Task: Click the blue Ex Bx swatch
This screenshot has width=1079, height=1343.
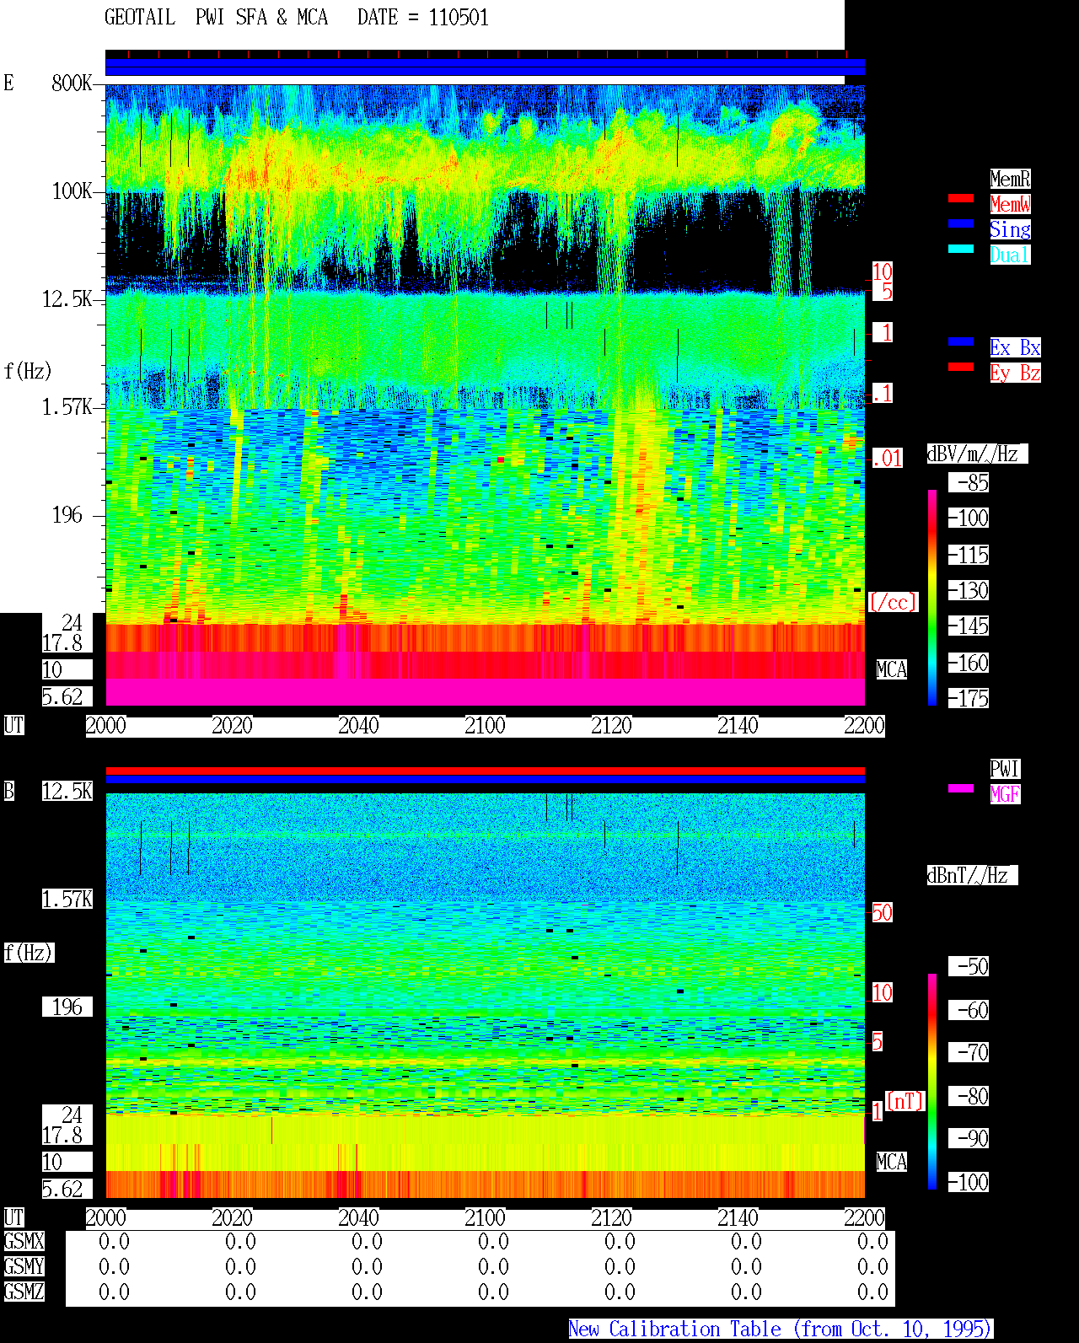Action: [x=961, y=341]
